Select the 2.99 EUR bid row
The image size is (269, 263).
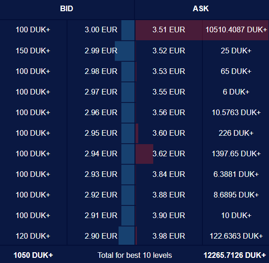click(x=67, y=51)
